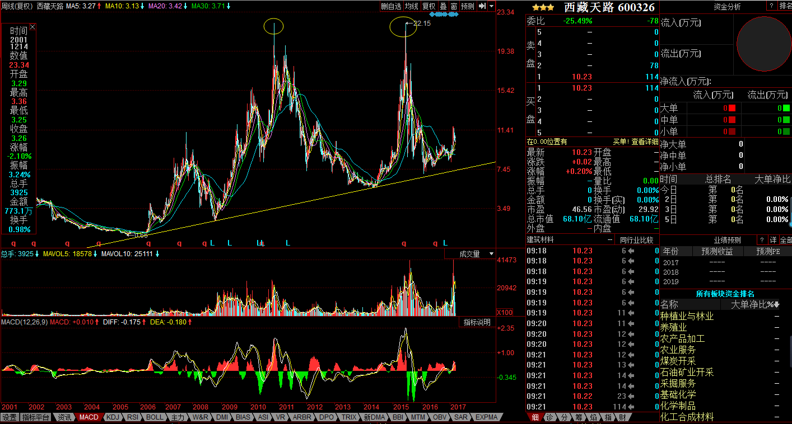The height and width of the screenshot is (424, 792).
Task: Open the 排名 ranking button
Action: 785,6
